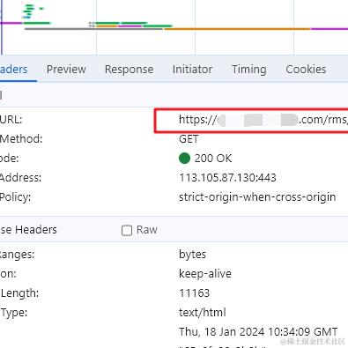The height and width of the screenshot is (348, 348).
Task: Click the Length: field label
Action: (x=19, y=293)
